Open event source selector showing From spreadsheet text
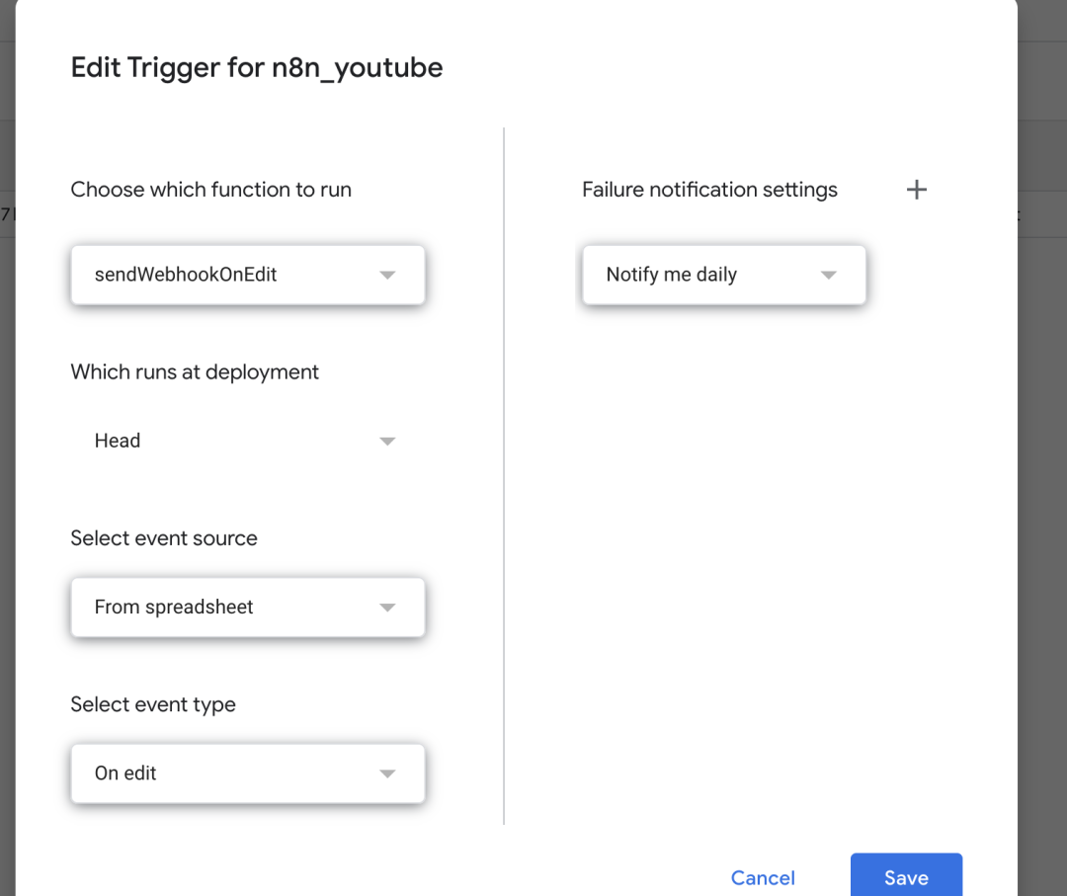The image size is (1067, 896). pos(174,608)
